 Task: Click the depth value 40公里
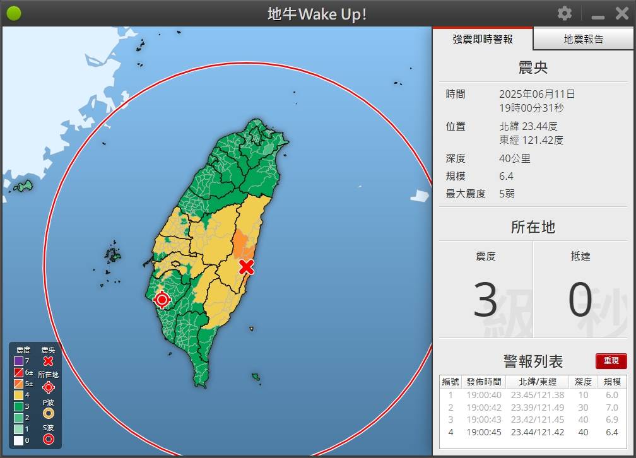click(515, 158)
